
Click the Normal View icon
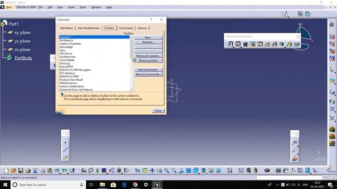coord(181,171)
